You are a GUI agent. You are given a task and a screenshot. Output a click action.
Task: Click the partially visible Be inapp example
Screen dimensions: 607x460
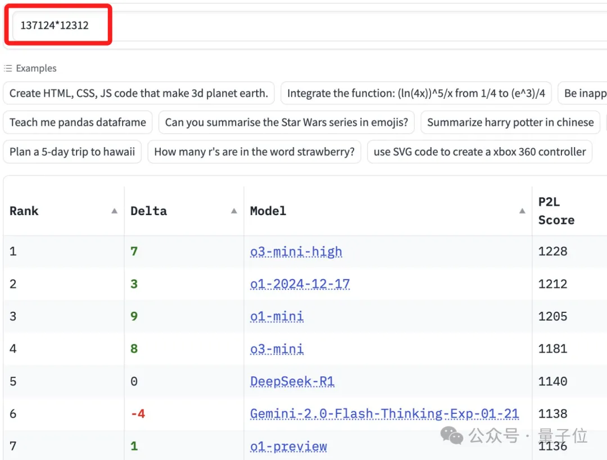(583, 93)
